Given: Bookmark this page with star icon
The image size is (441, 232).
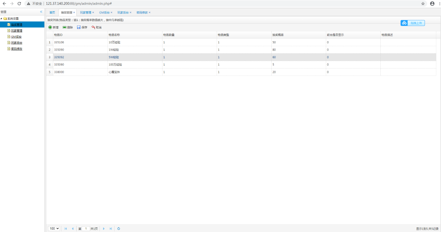Looking at the screenshot, I should pos(423,4).
